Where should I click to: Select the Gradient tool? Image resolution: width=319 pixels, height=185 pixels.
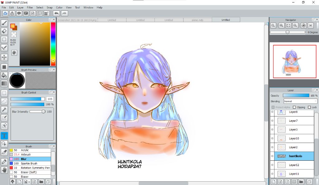coord(4,83)
